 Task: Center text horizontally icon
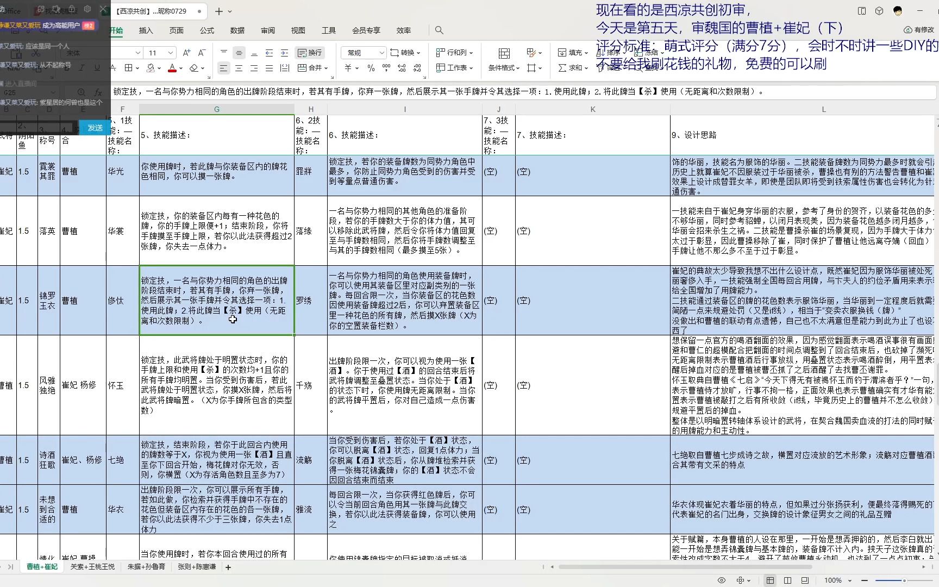(x=239, y=68)
